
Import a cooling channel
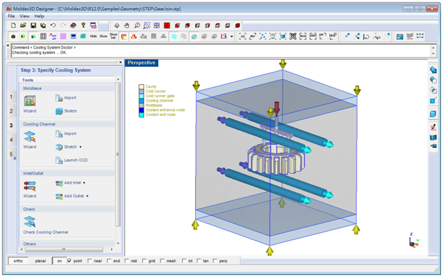pos(66,133)
